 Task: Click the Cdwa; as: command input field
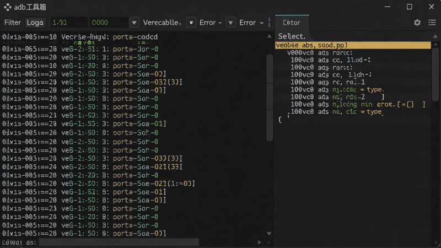(x=119, y=242)
